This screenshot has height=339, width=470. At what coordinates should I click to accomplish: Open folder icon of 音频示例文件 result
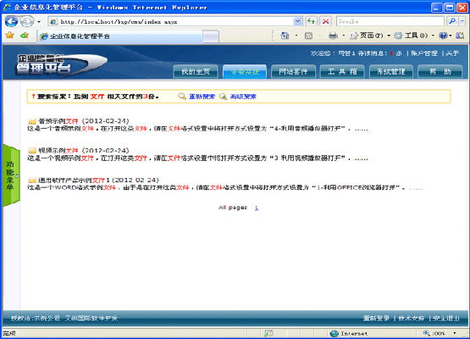tap(32, 121)
